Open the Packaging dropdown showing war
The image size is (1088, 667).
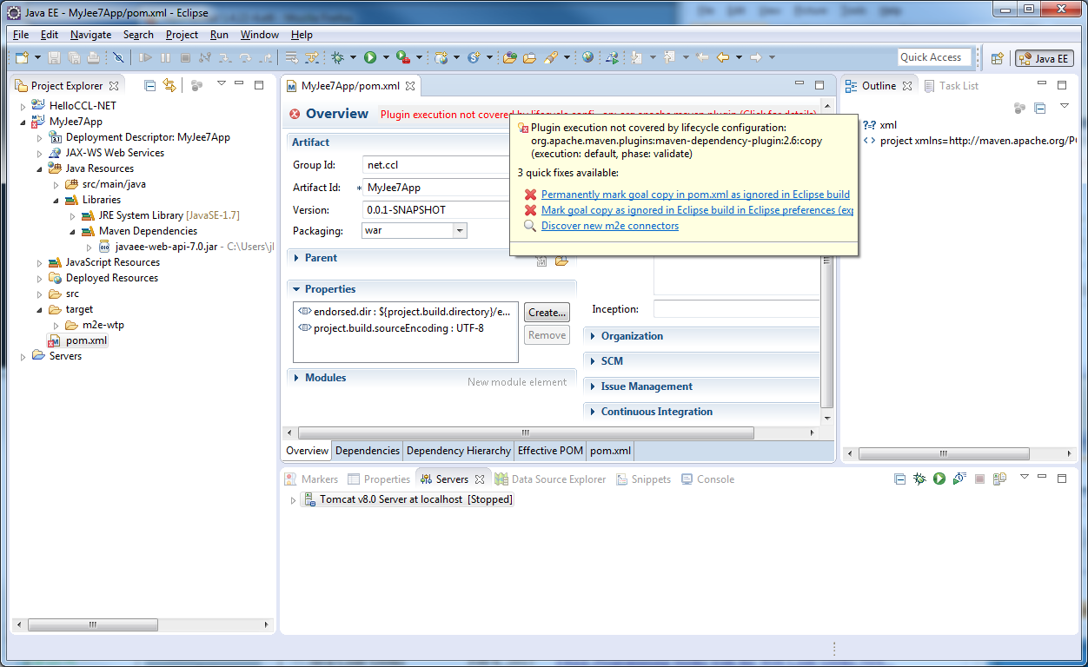pos(460,231)
